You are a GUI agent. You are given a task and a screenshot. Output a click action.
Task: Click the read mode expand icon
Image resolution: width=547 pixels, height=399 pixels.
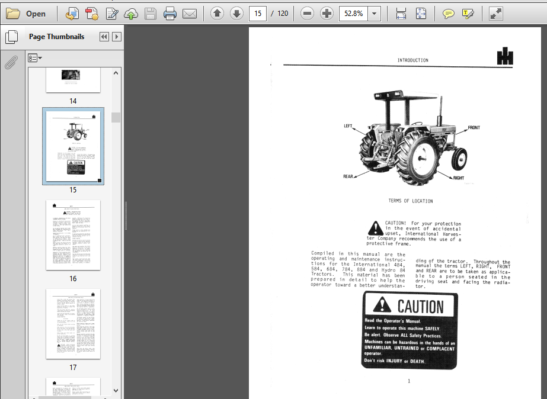coord(495,14)
